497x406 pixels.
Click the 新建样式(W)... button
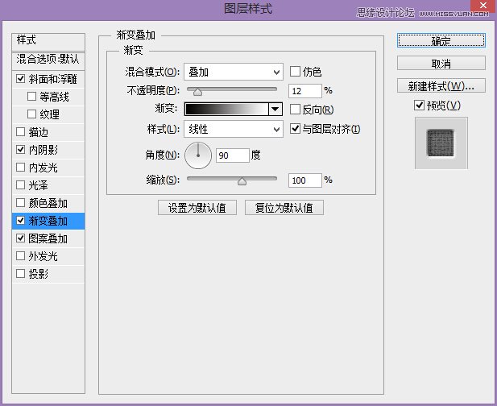441,85
